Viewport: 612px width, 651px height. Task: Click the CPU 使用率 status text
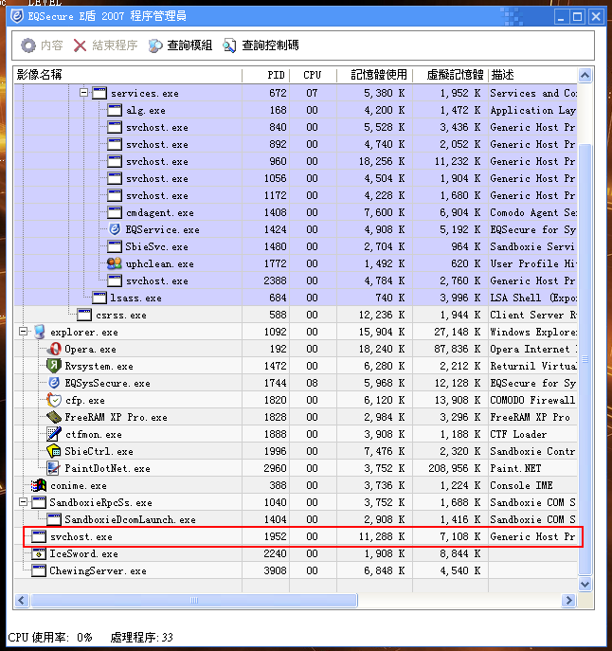[50, 638]
